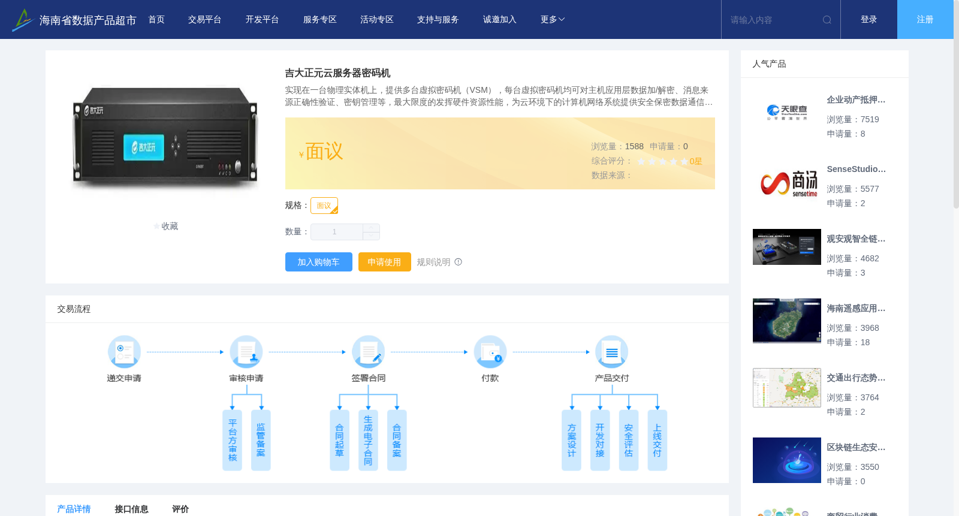Click the rules info circle icon
Image resolution: width=959 pixels, height=516 pixels.
459,262
